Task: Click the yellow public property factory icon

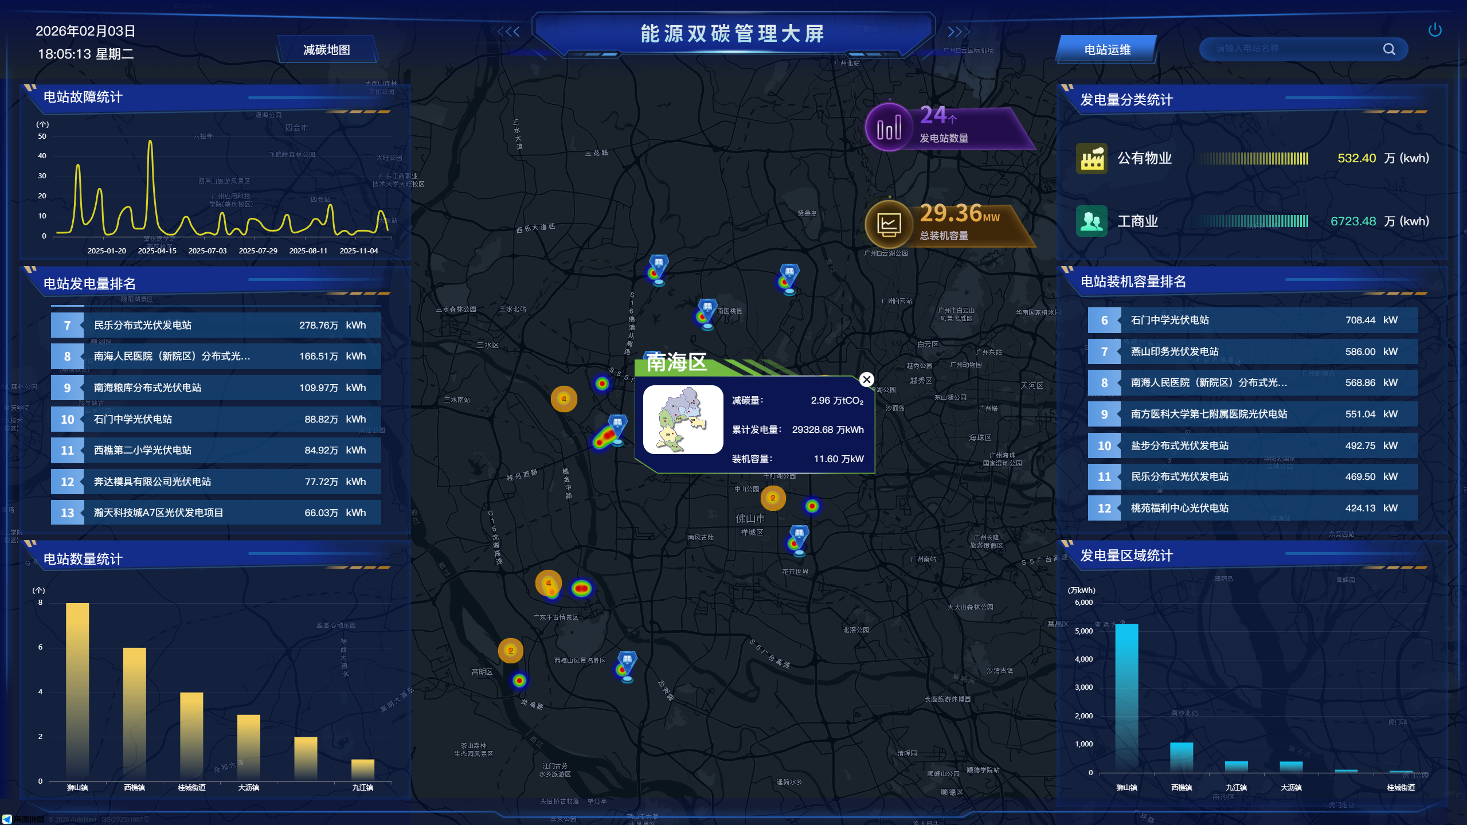Action: 1092,158
